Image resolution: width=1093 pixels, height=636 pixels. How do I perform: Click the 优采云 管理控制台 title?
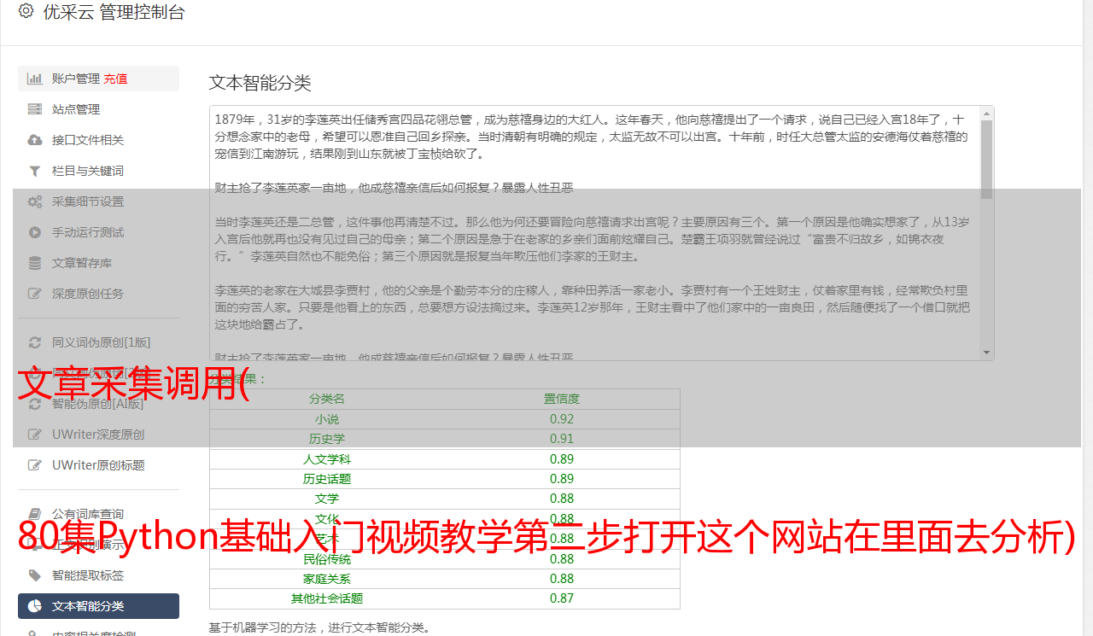[114, 12]
